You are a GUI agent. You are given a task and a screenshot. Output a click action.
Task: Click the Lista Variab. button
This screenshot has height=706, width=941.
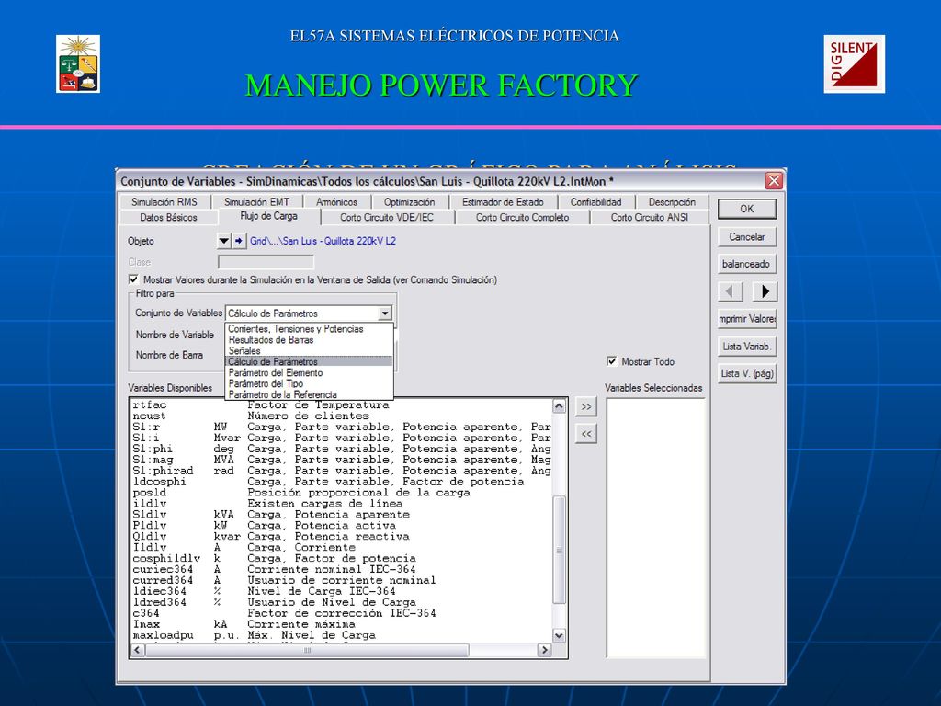coord(746,347)
